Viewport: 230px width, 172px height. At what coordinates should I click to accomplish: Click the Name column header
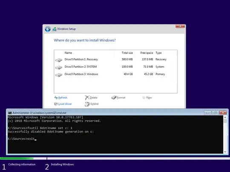[x=68, y=53]
